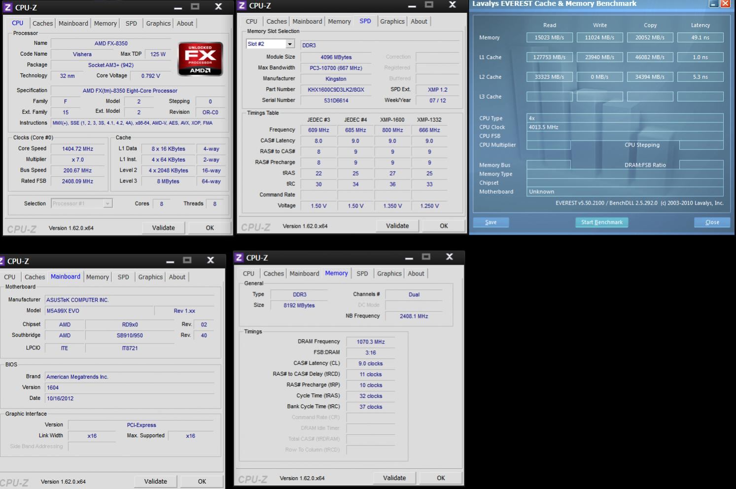
Task: Open Mainboard tab in Memory timings window
Action: click(x=304, y=274)
